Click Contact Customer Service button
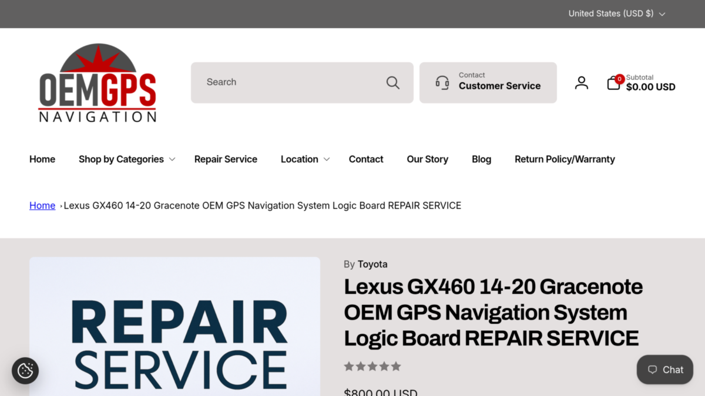This screenshot has width=705, height=396. (x=488, y=83)
